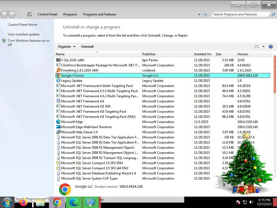Click the Uninstall button
277x208 pixels.
pyautogui.click(x=87, y=47)
